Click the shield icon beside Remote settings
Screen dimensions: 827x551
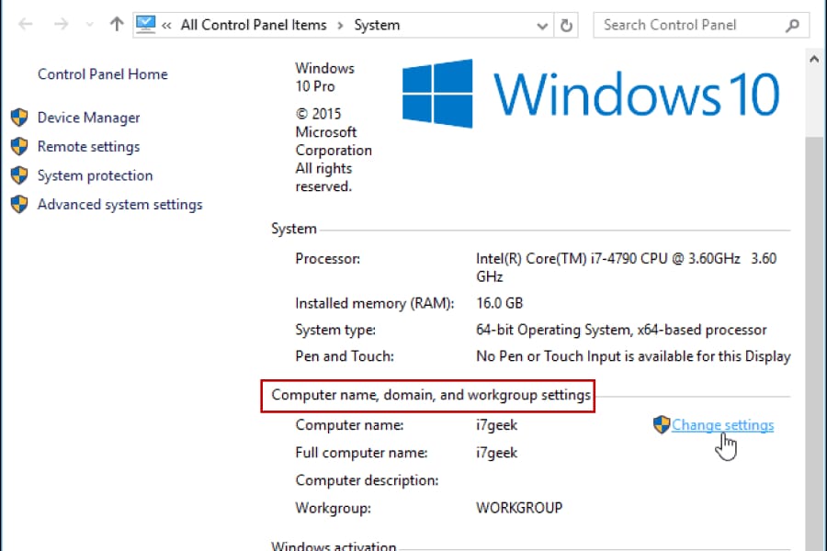19,146
